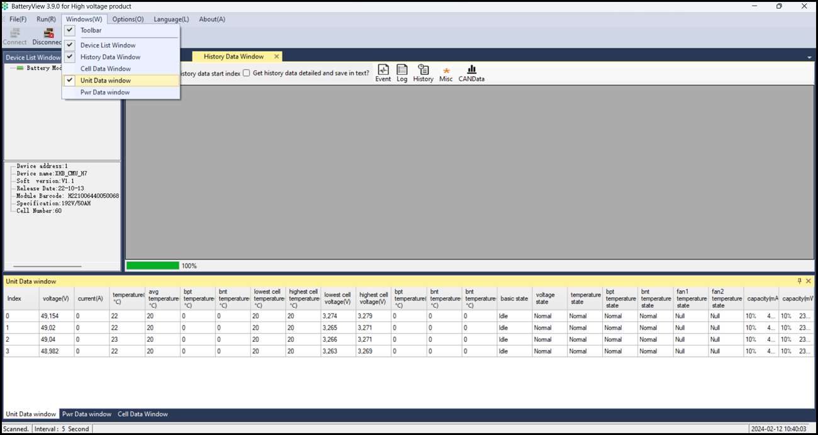The height and width of the screenshot is (435, 818).
Task: Select the 49,04 voltage cell
Action: pos(57,339)
